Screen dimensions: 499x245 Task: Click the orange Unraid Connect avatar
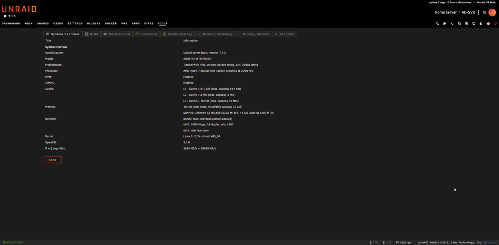492,13
